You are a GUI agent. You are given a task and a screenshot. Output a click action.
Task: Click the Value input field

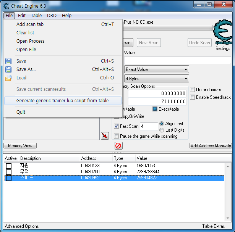point(178,60)
